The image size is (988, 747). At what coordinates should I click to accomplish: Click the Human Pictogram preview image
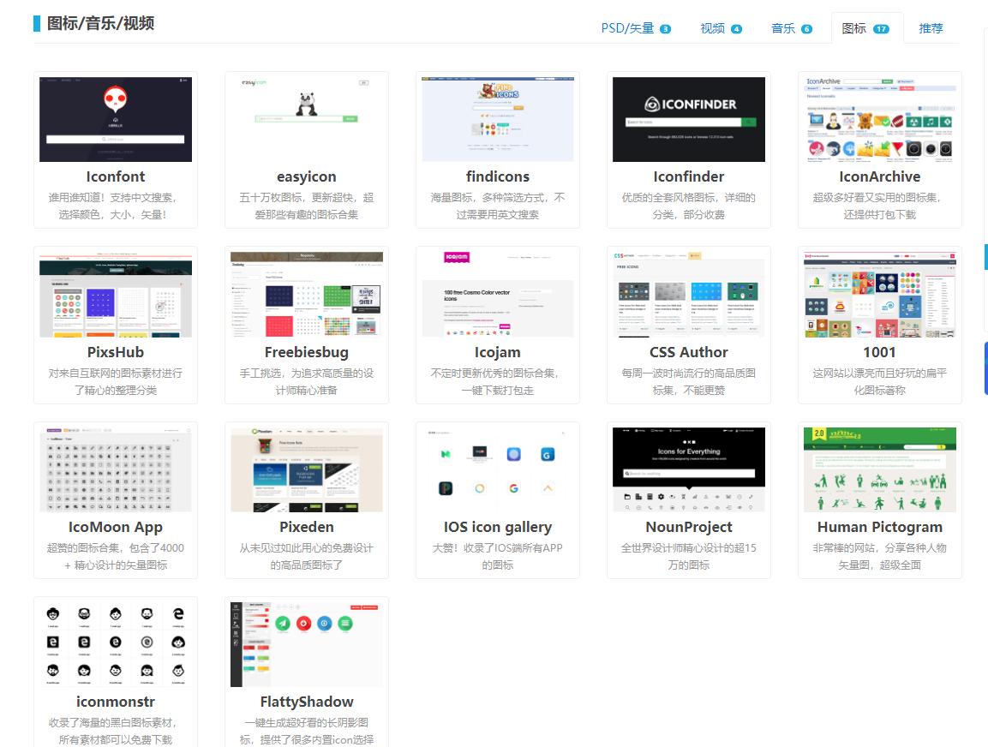pyautogui.click(x=879, y=469)
